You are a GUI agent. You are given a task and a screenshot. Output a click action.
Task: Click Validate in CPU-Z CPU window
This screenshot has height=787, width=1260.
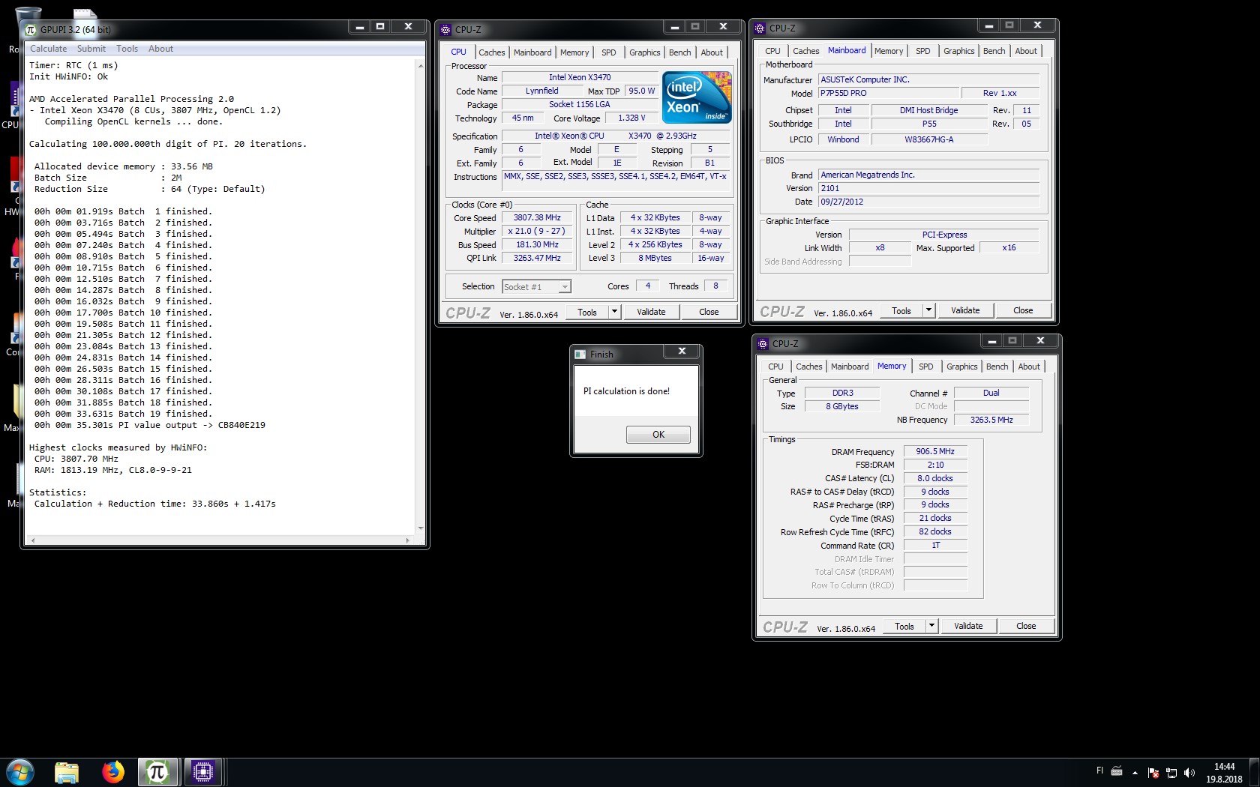[x=651, y=312]
